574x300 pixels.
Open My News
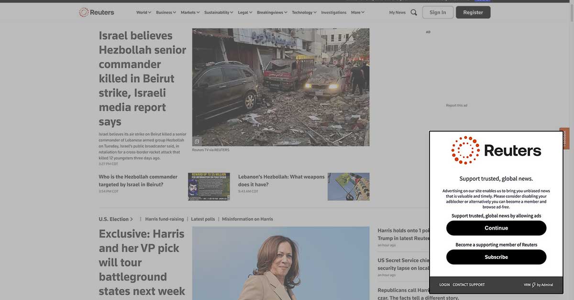(397, 12)
